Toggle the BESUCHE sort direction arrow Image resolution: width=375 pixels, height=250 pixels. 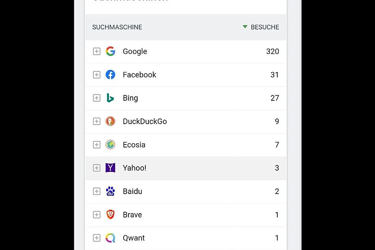tap(245, 27)
